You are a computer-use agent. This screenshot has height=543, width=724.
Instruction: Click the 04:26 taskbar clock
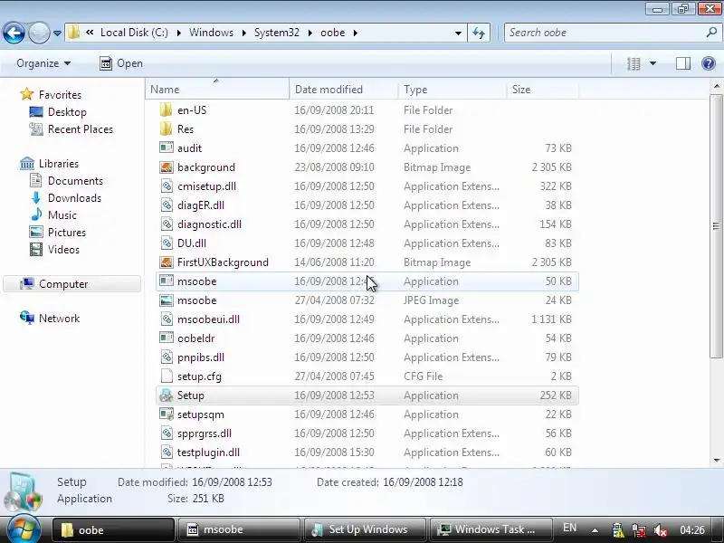pos(692,529)
